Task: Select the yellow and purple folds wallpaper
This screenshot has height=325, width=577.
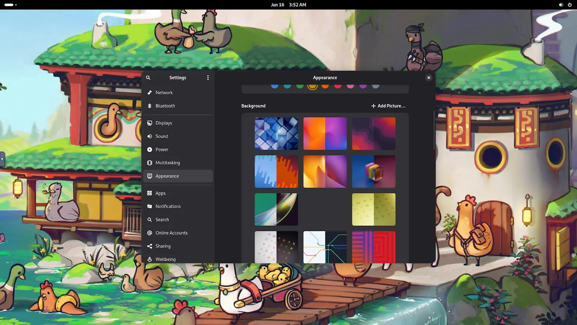Action: (x=325, y=172)
